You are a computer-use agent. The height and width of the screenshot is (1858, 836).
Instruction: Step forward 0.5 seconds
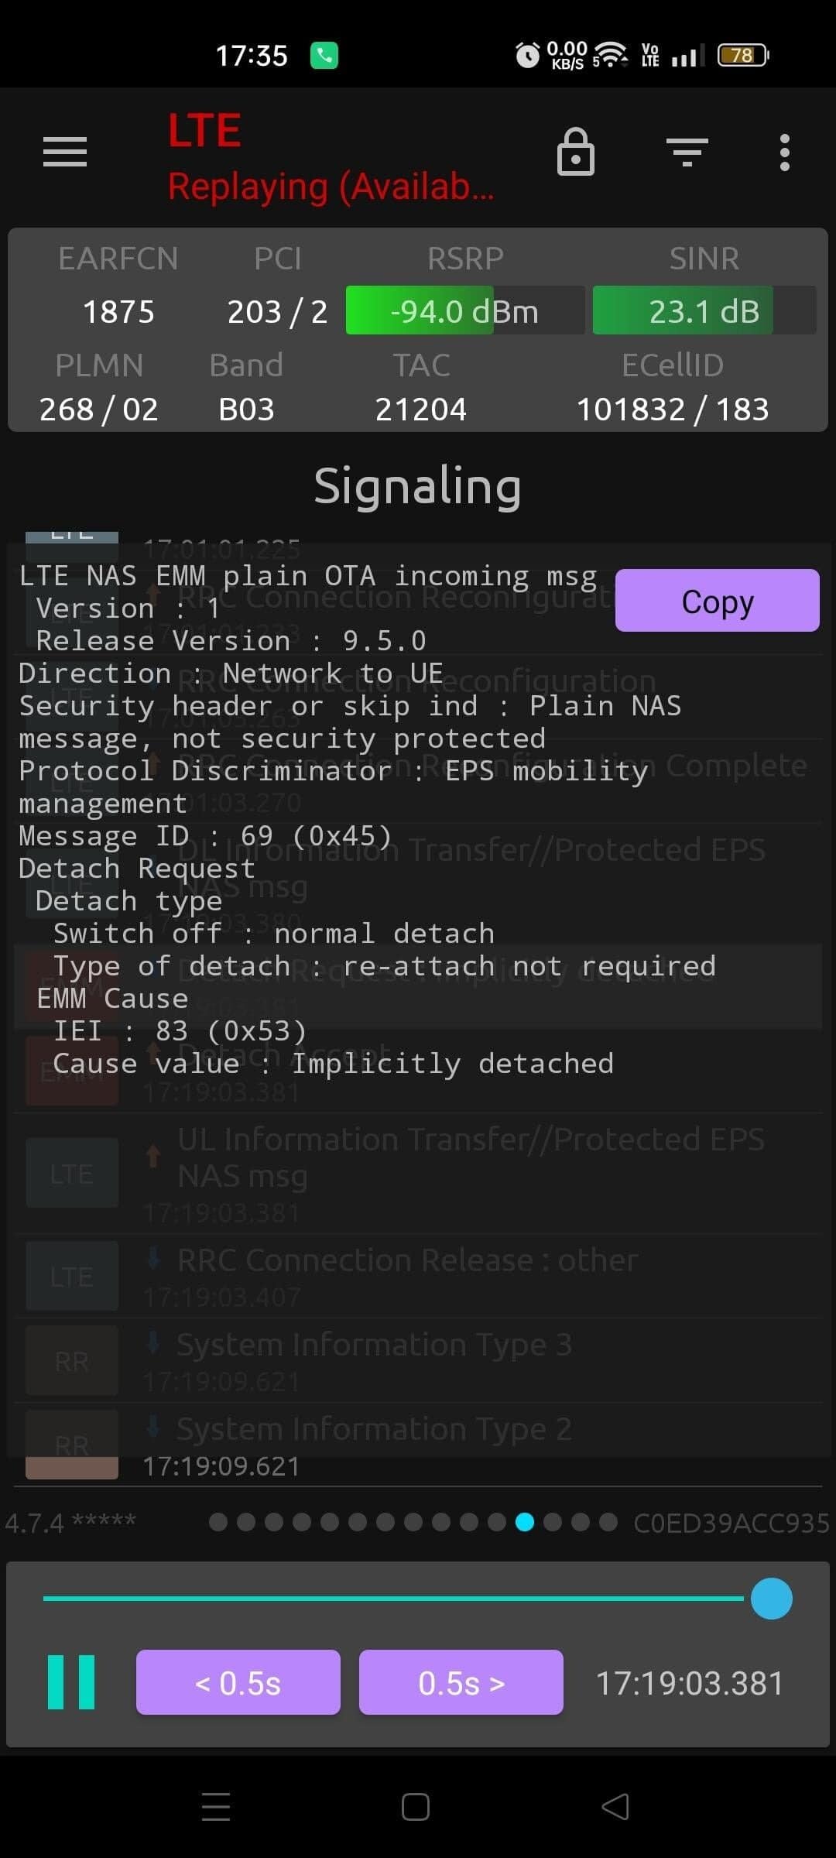click(x=461, y=1681)
